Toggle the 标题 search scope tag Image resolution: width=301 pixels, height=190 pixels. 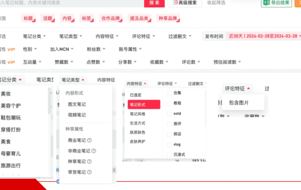coord(28,18)
